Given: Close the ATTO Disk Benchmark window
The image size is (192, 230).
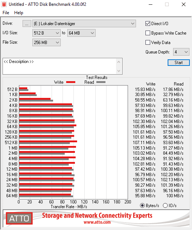Looking at the screenshot, I should point(184,4).
